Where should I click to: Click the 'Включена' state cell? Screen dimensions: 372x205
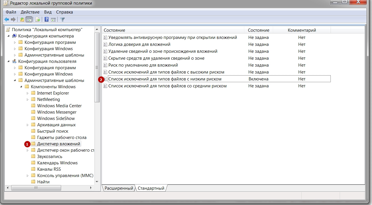pyautogui.click(x=258, y=79)
